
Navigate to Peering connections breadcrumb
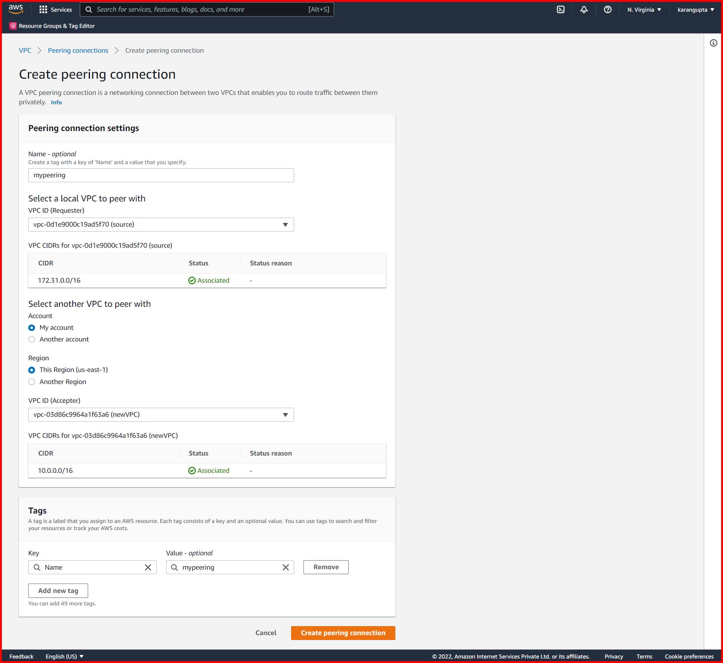(78, 50)
